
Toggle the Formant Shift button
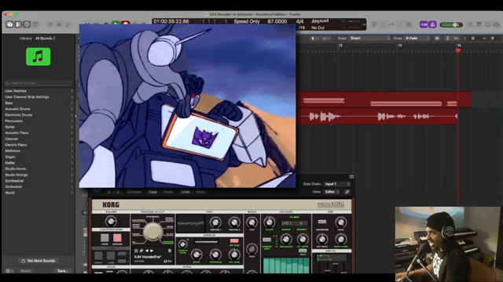coord(266,240)
